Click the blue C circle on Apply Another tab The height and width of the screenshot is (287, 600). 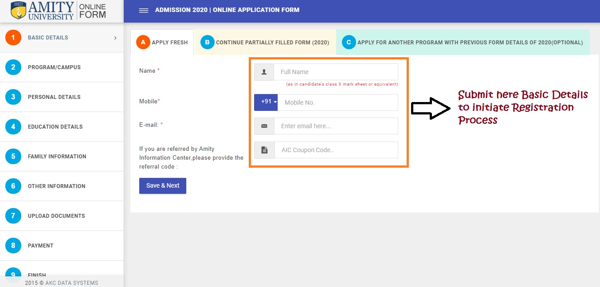point(349,42)
